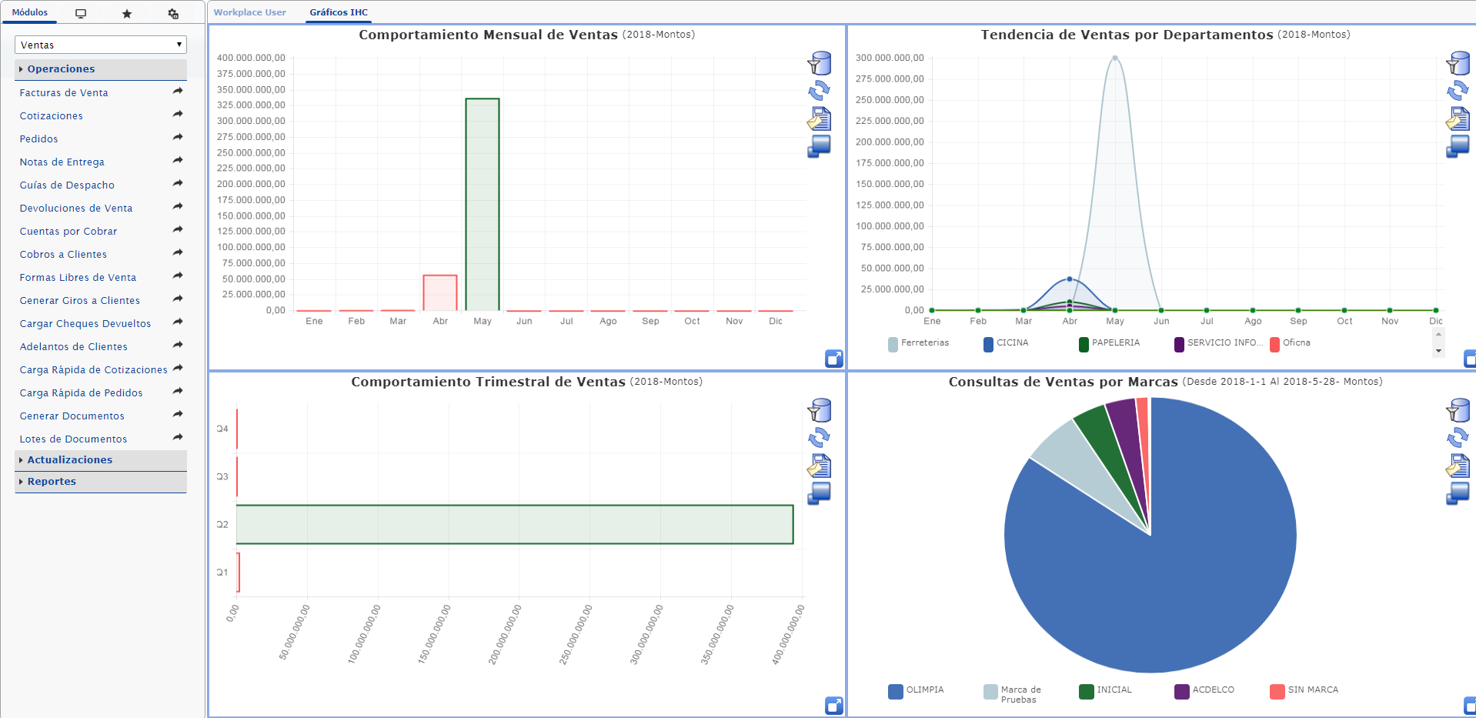The height and width of the screenshot is (718, 1476).
Task: Open the monitor icon tab in sidebar
Action: coord(81,14)
